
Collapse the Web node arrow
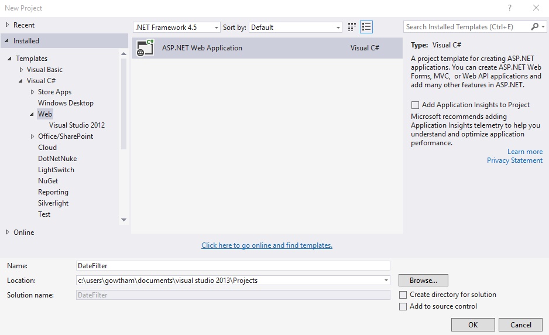pyautogui.click(x=32, y=114)
